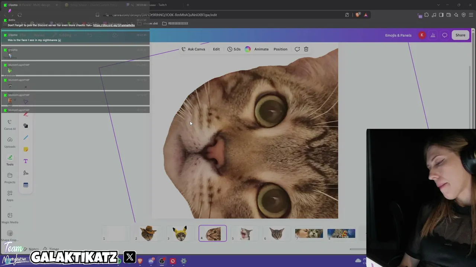The height and width of the screenshot is (267, 476).
Task: Select the Tools sidebar item
Action: [10, 160]
